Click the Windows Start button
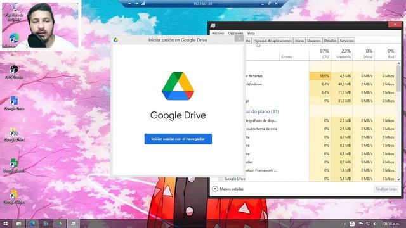This screenshot has width=406, height=228. tap(6, 224)
